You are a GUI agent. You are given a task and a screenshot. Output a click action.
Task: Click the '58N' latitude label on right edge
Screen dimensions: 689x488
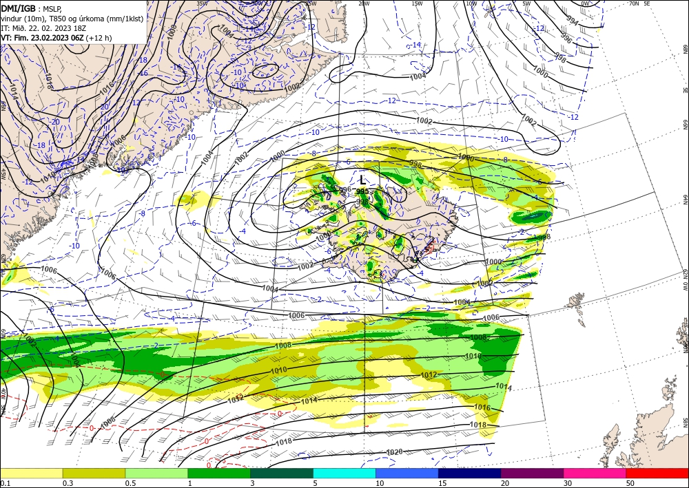(685, 423)
